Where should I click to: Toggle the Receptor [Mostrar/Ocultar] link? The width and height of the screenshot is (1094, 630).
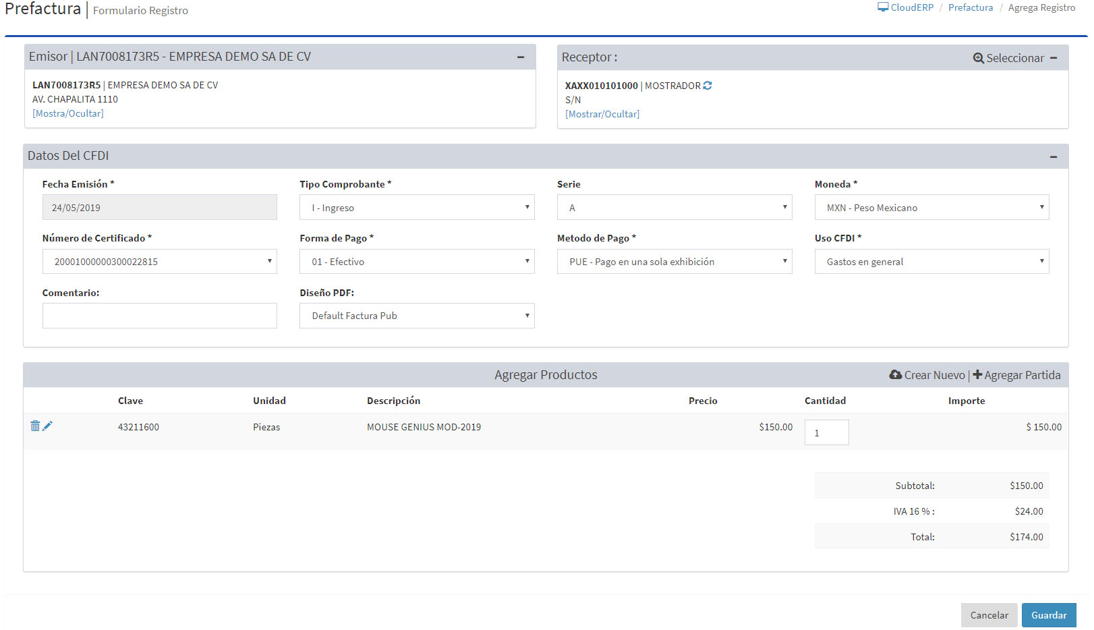click(x=602, y=114)
